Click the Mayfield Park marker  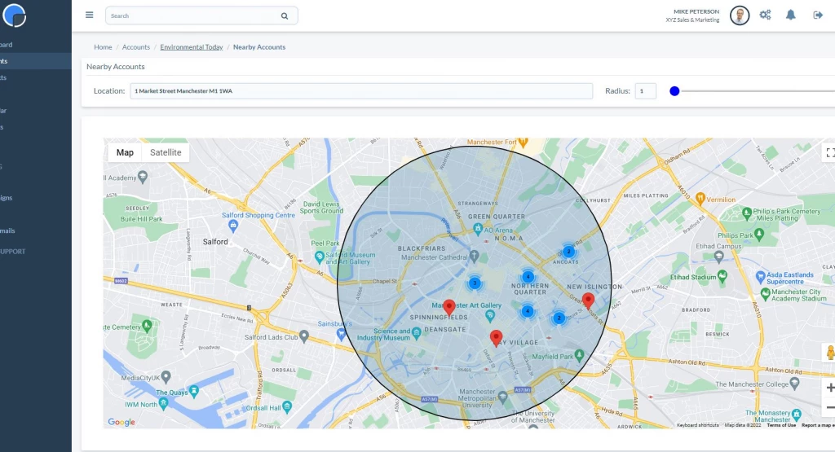[580, 355]
